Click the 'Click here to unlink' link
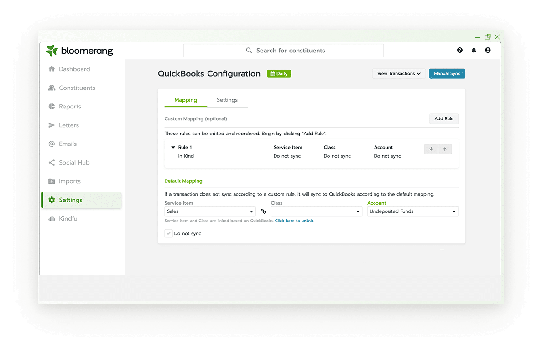This screenshot has height=350, width=542. [294, 221]
